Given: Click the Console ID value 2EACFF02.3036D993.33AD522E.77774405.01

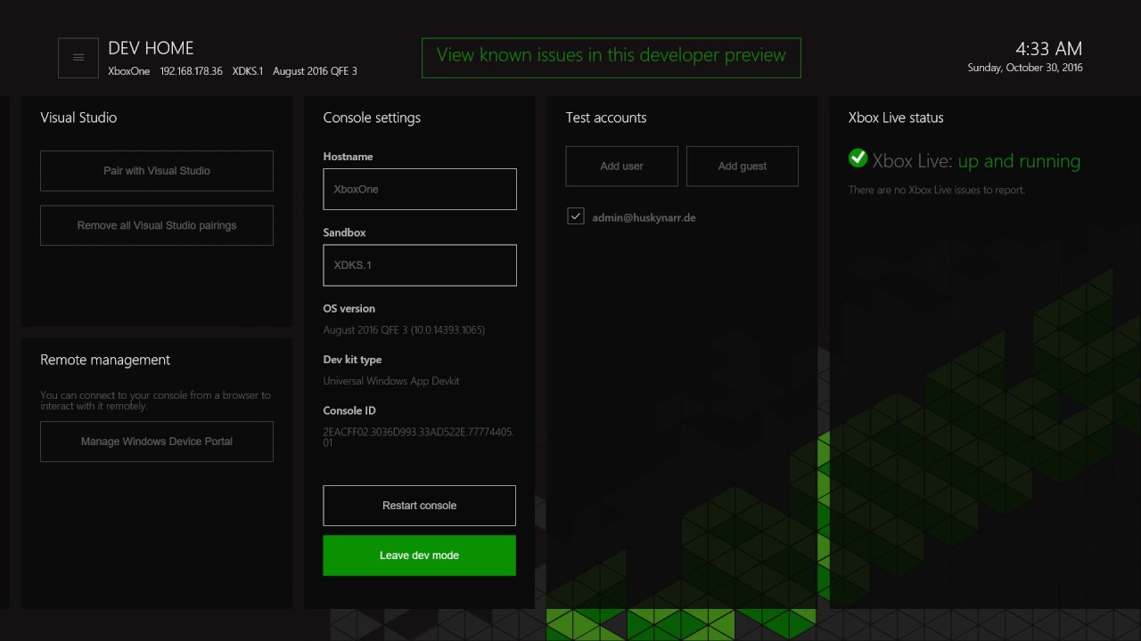Looking at the screenshot, I should tap(418, 437).
